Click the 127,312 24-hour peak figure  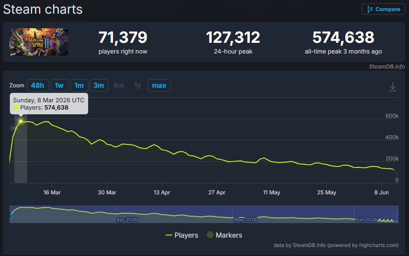pyautogui.click(x=233, y=37)
